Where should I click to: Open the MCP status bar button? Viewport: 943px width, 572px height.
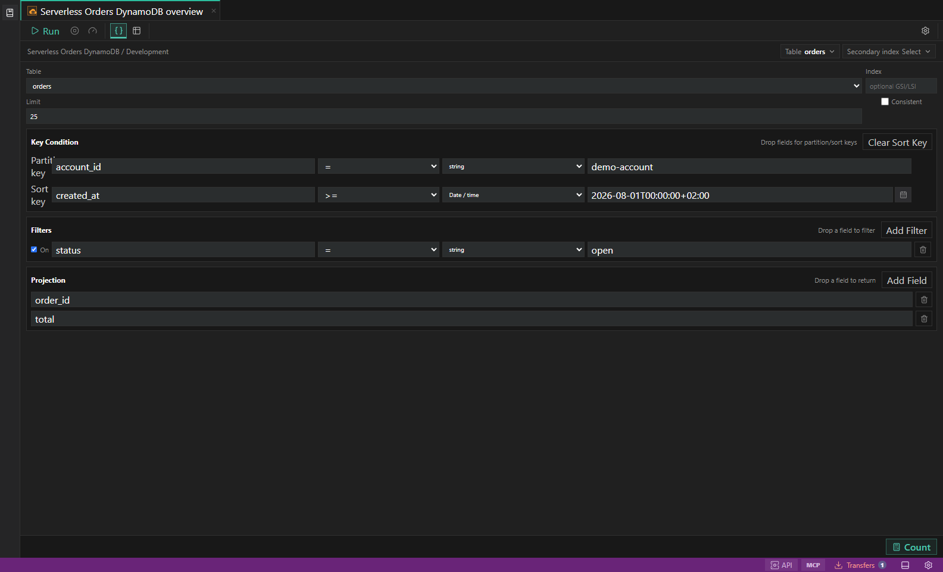[x=813, y=565]
